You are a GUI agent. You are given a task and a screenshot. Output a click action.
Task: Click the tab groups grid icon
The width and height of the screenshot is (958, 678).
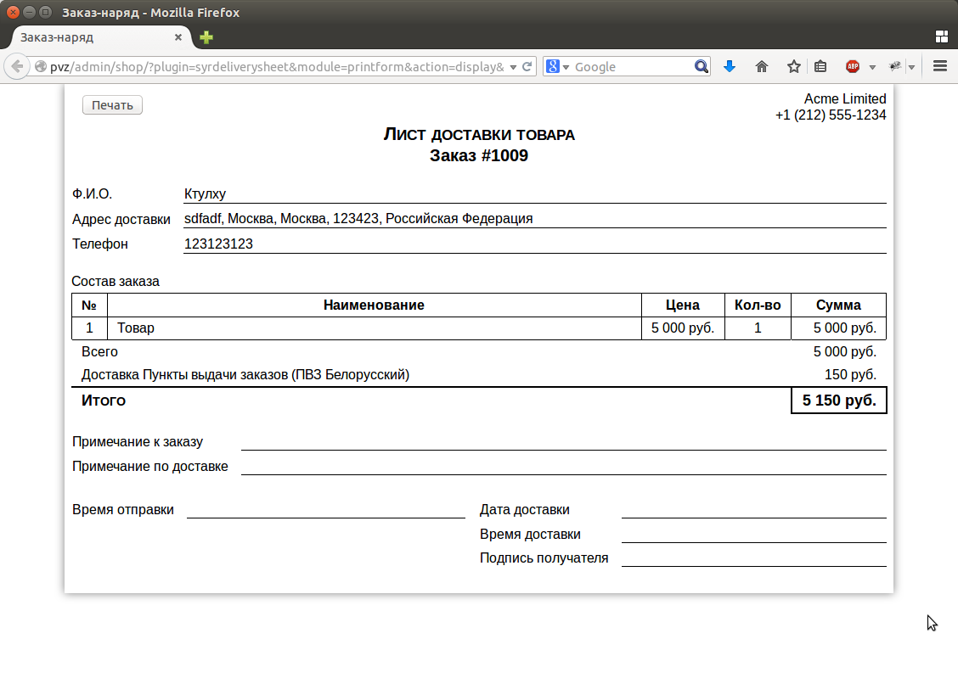tap(942, 36)
